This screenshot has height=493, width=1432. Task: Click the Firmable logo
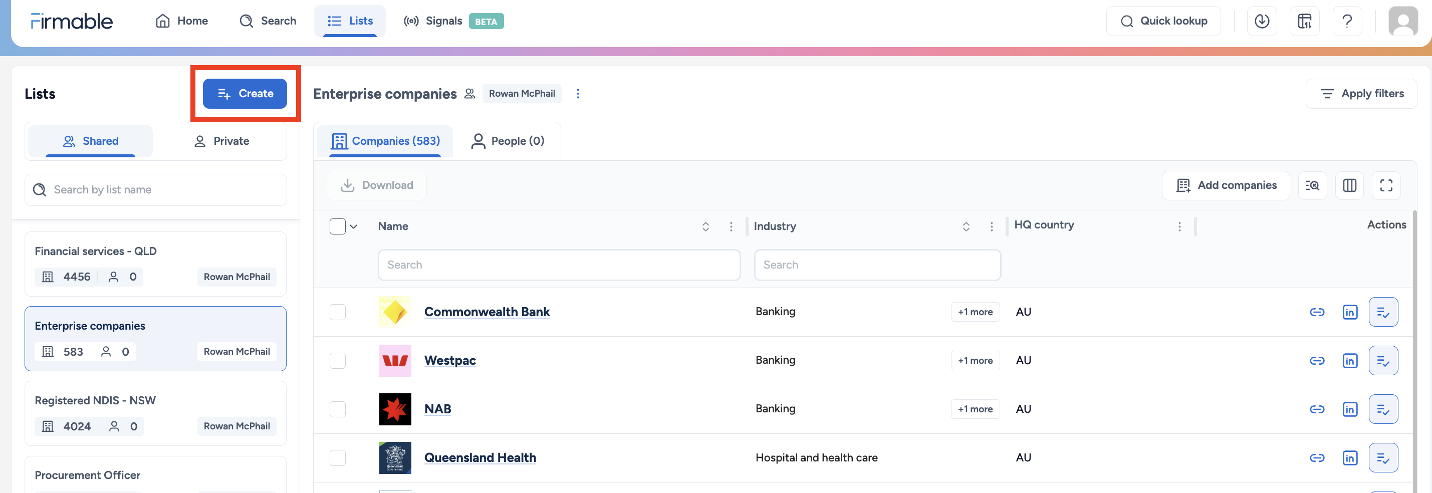click(x=71, y=21)
